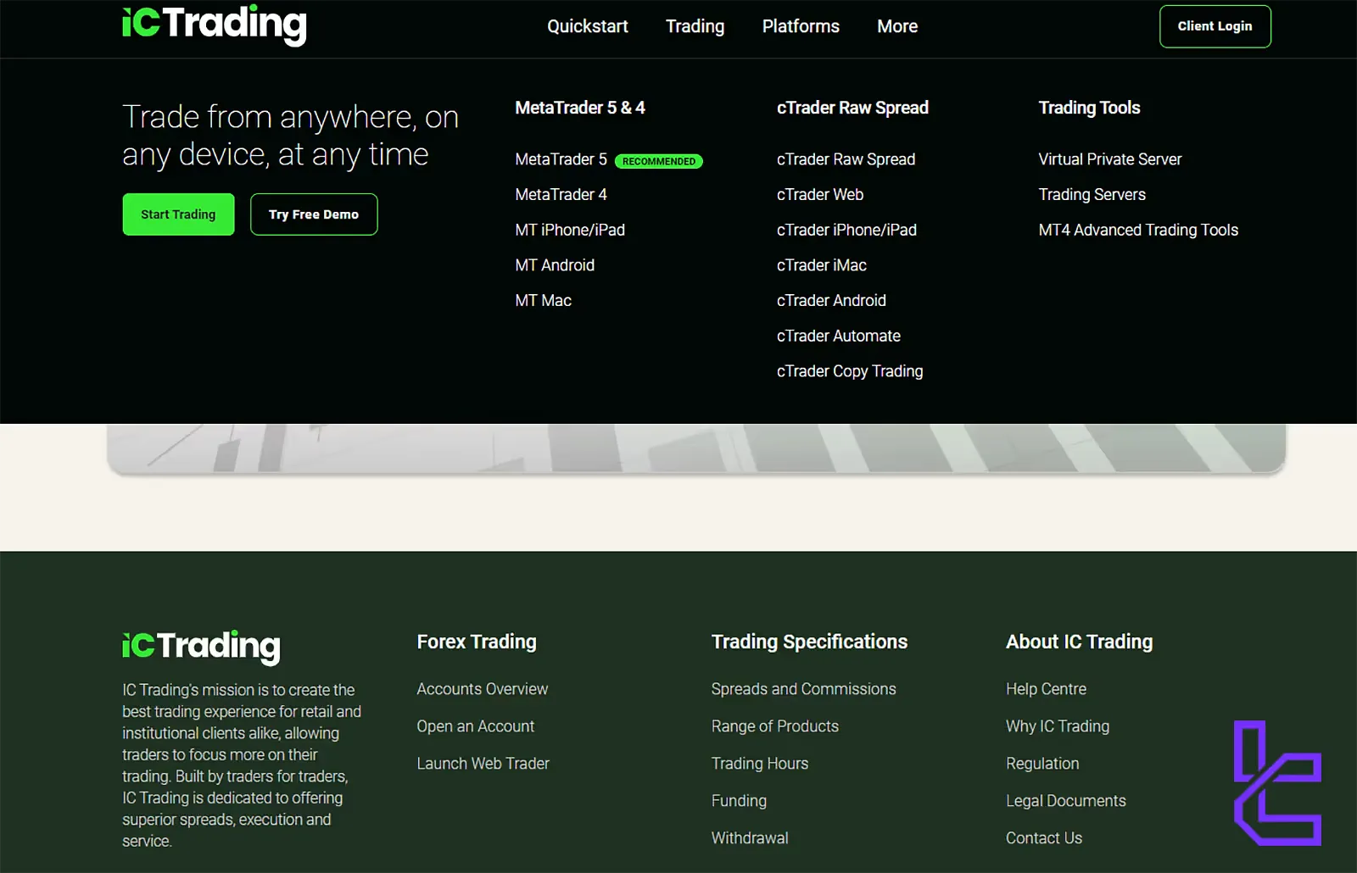The height and width of the screenshot is (873, 1357).
Task: Click the About IC Trading footer heading
Action: pyautogui.click(x=1079, y=642)
